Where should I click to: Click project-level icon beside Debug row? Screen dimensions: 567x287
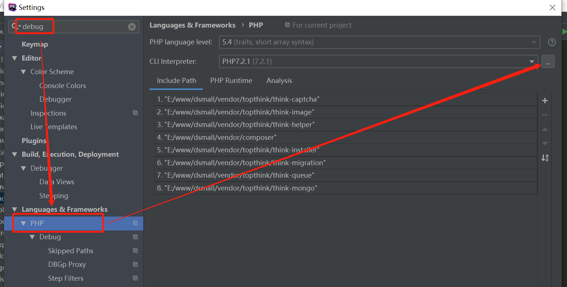click(135, 237)
